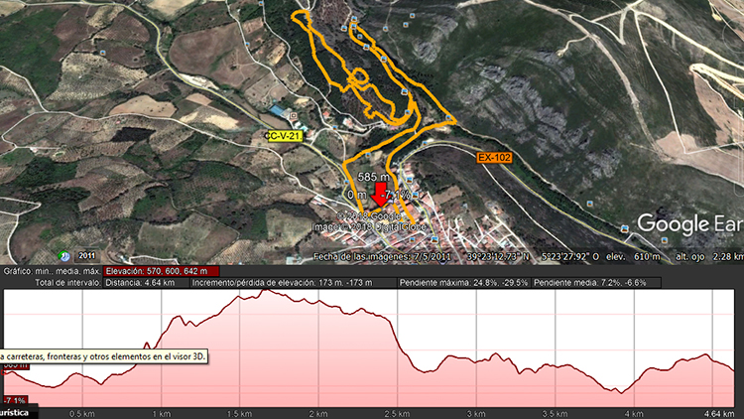Click the Distancia 4.64 km field

click(x=141, y=283)
